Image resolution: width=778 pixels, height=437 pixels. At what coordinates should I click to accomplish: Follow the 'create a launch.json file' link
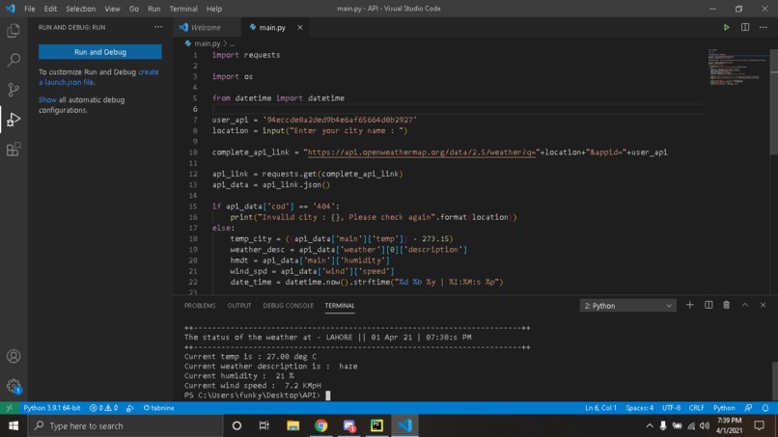pyautogui.click(x=98, y=77)
